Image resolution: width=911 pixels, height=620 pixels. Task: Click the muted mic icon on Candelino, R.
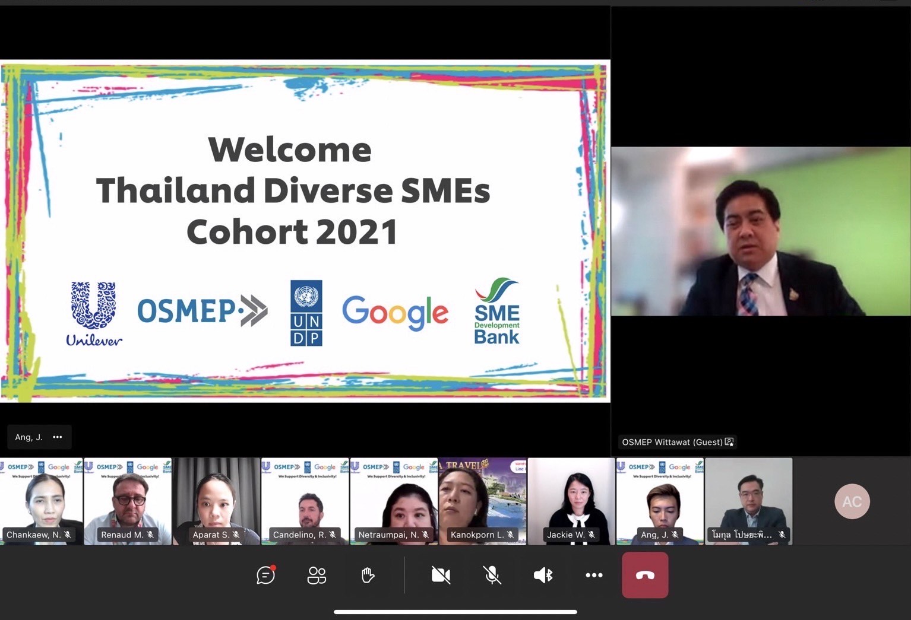(x=333, y=535)
